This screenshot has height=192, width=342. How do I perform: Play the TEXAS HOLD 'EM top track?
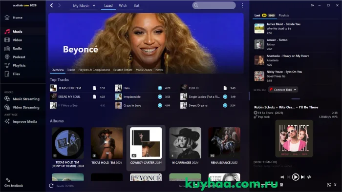tap(69, 88)
